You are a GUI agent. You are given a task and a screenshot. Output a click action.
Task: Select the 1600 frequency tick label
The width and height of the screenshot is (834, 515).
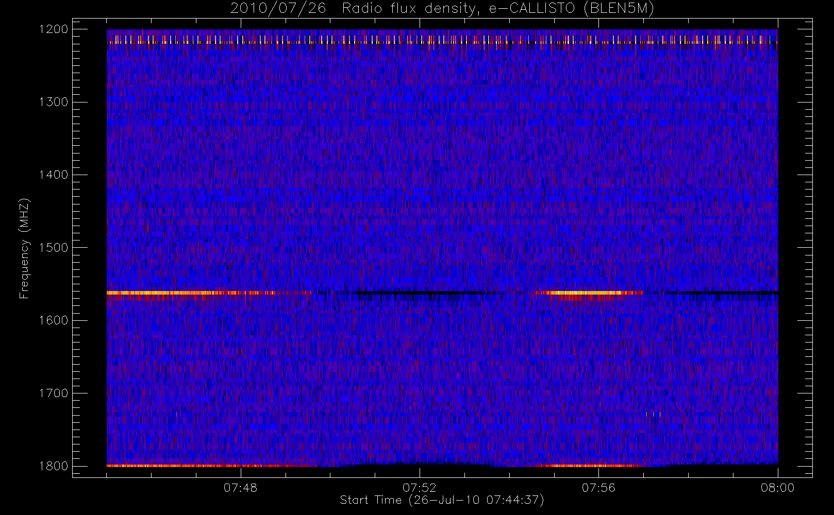[x=53, y=320]
